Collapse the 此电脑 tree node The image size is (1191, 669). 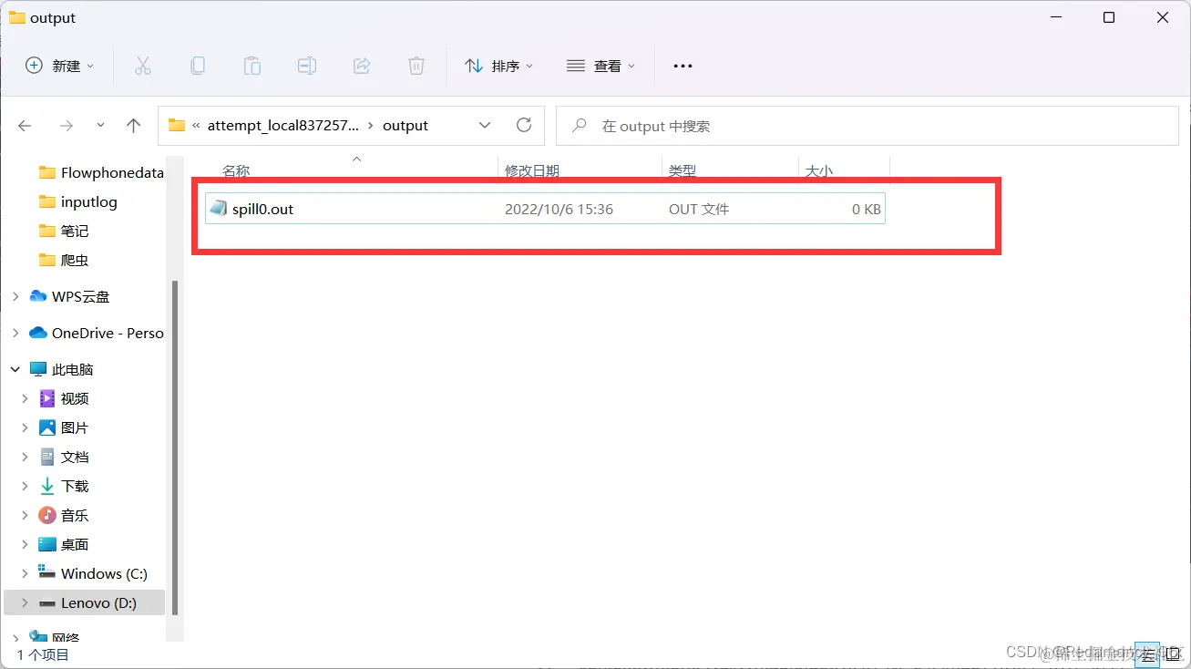tap(15, 368)
